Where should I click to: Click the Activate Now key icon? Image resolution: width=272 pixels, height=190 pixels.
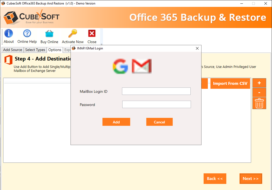pyautogui.click(x=73, y=33)
